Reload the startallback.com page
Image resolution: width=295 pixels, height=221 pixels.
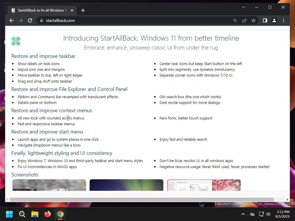pos(30,20)
